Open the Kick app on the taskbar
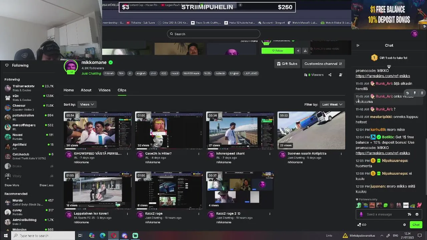 [x=135, y=236]
